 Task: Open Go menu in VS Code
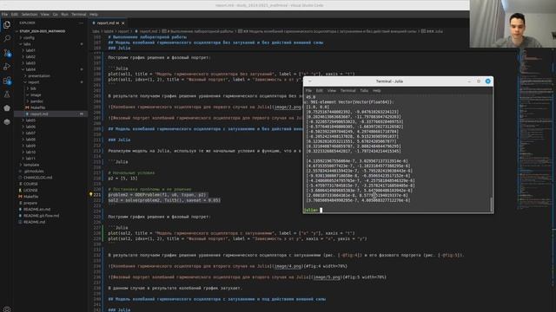[55, 15]
